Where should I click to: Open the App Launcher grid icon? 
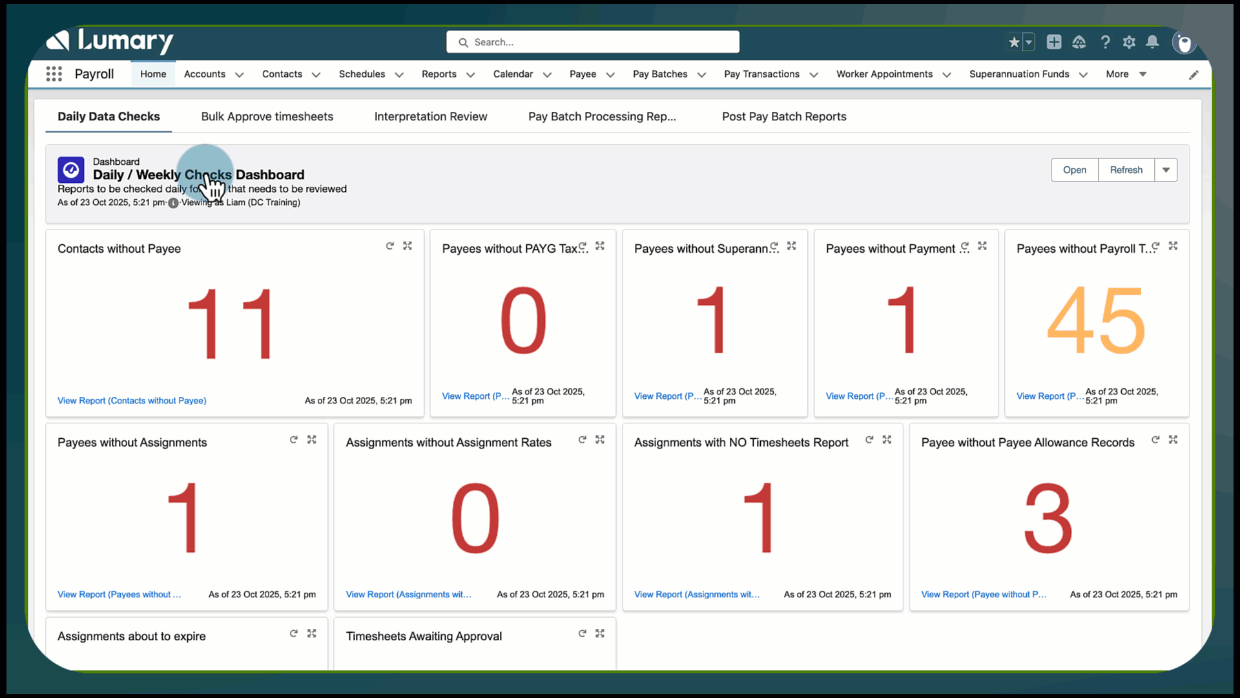pos(54,74)
